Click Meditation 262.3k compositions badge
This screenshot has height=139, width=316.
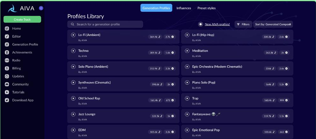tap(271, 53)
